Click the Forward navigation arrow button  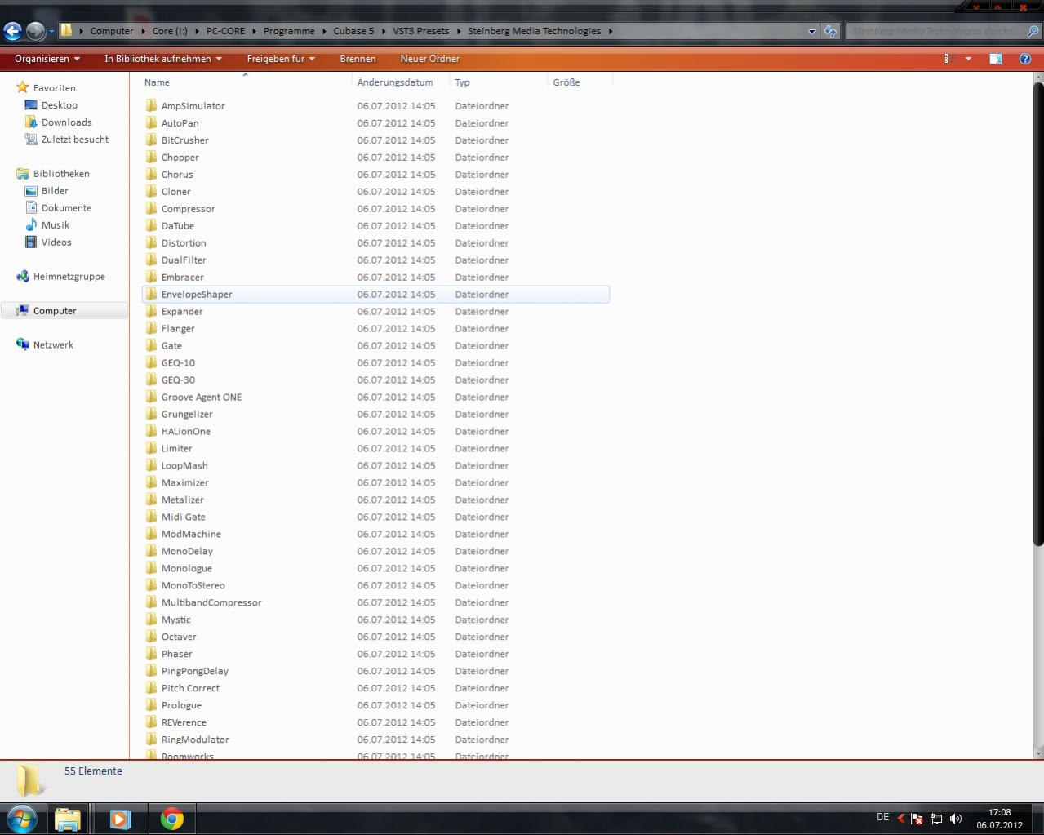point(35,32)
